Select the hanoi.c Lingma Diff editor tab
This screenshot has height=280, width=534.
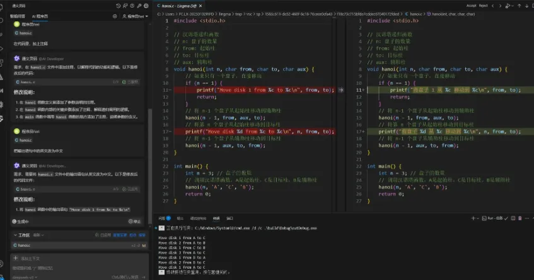[x=179, y=6]
